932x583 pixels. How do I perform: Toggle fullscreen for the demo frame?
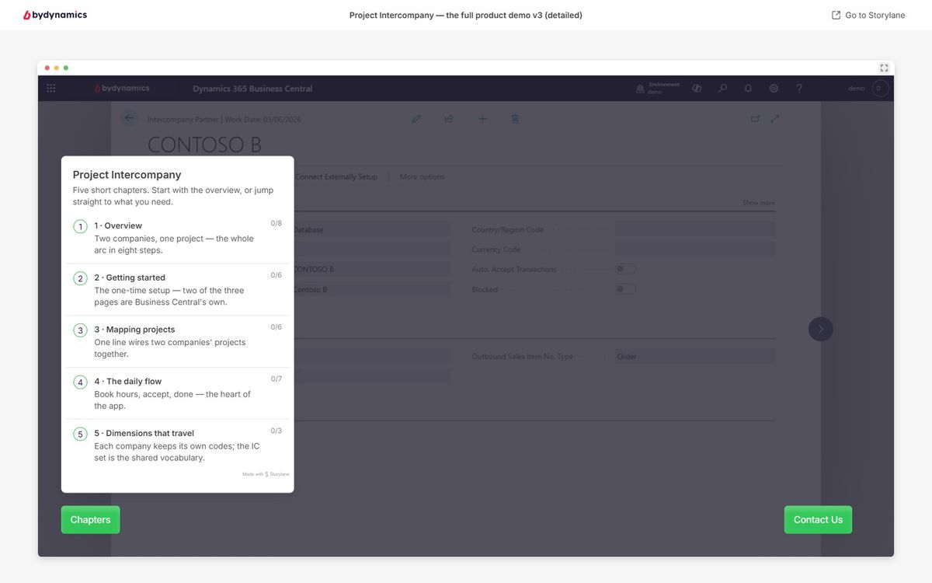point(884,68)
